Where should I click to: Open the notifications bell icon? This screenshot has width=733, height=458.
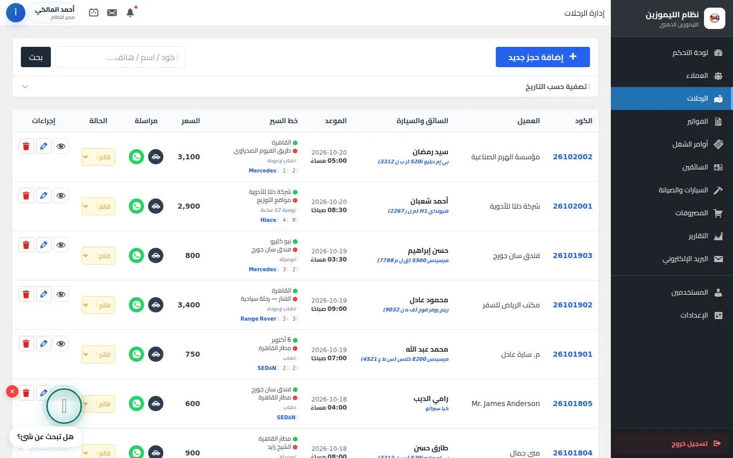[x=130, y=13]
